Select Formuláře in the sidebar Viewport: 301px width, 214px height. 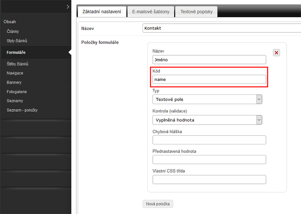tap(16, 53)
